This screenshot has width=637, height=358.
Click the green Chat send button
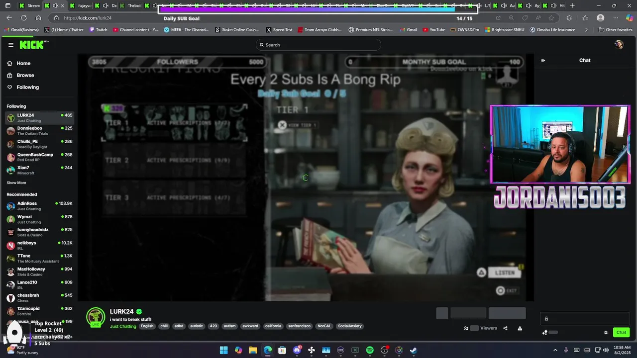[x=621, y=333]
